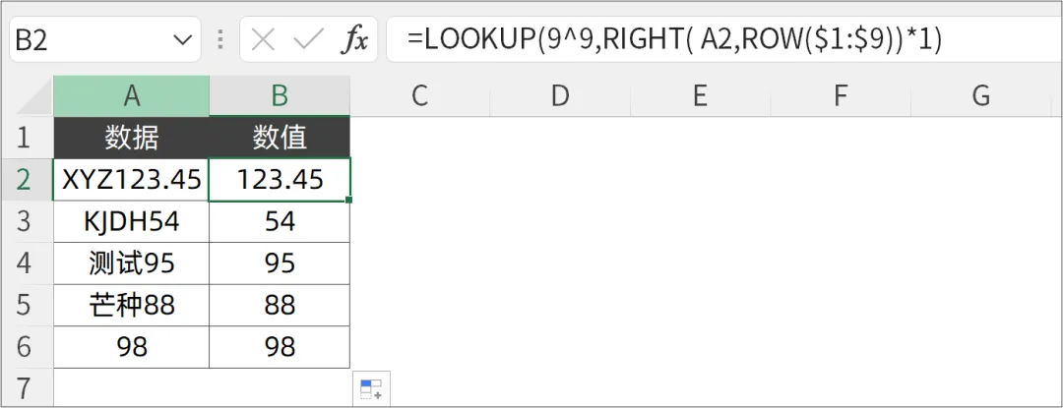Click cell A2 containing XYZ123.45
Image resolution: width=1063 pixels, height=408 pixels.
click(x=132, y=179)
